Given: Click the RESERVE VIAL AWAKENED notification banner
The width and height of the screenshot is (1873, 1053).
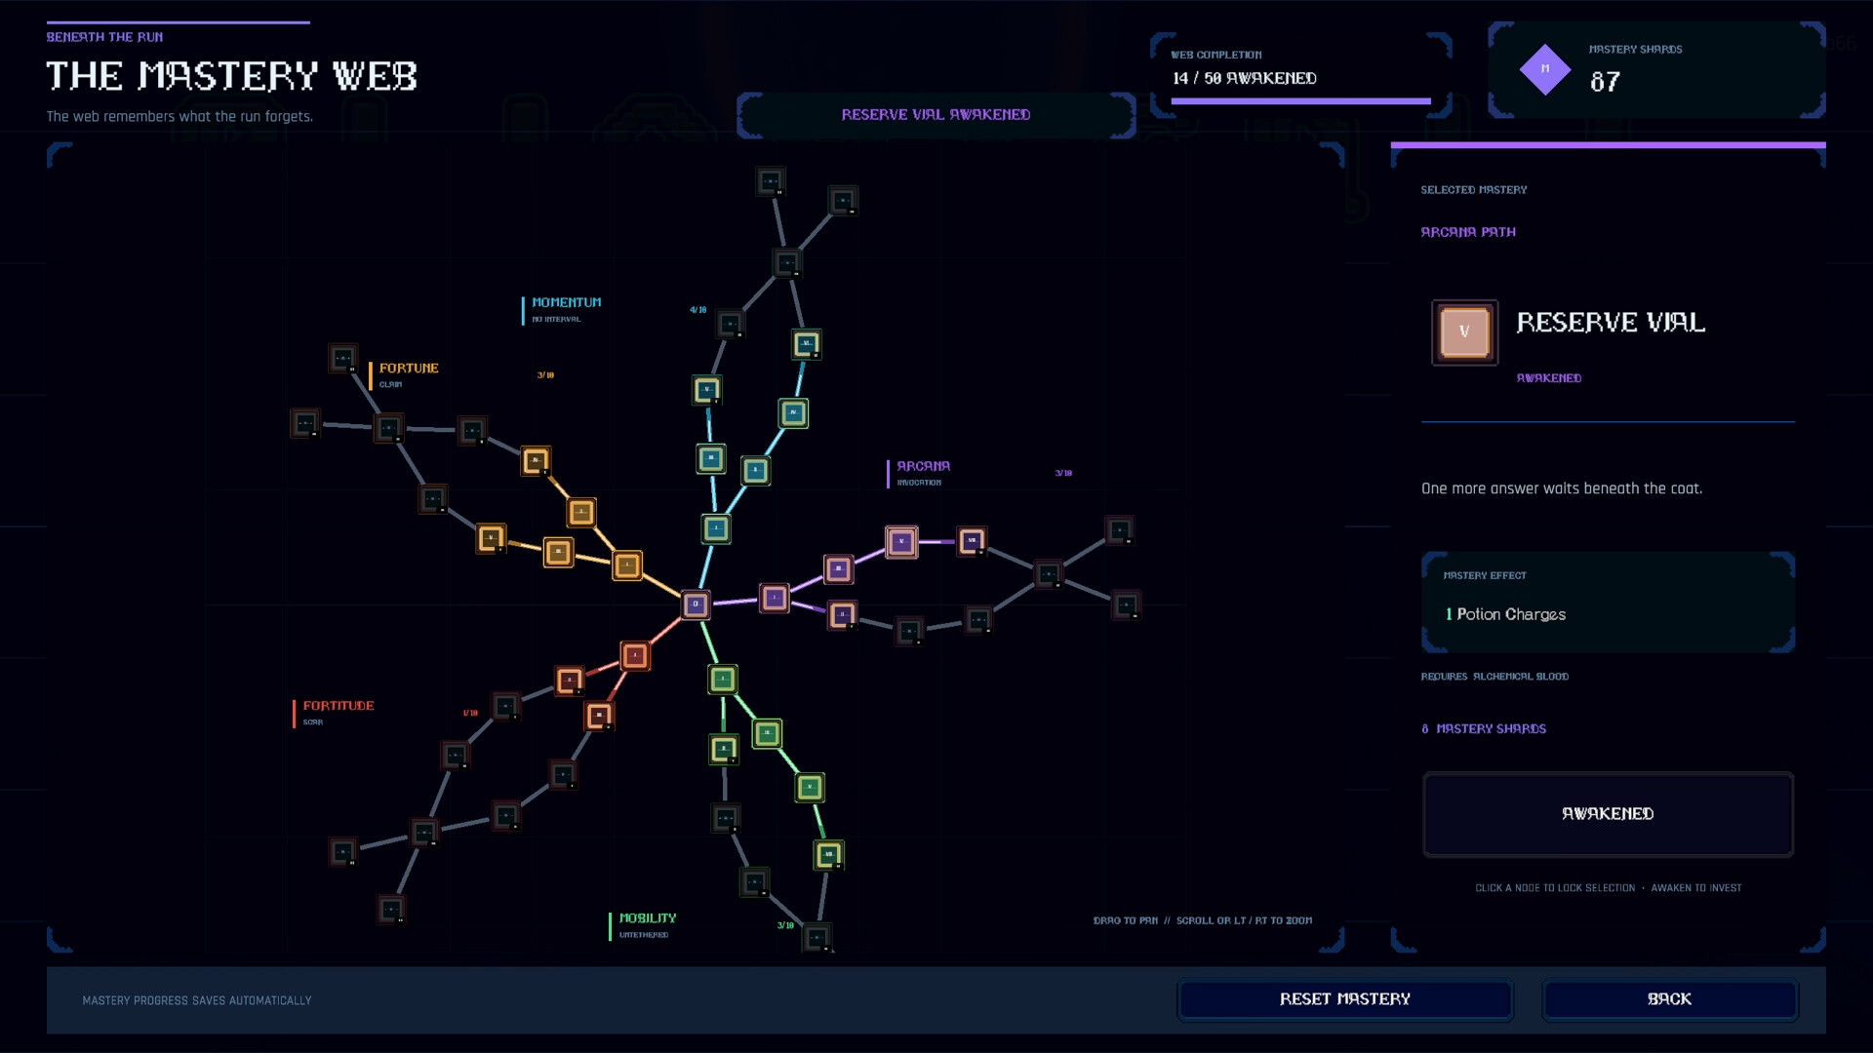Looking at the screenshot, I should 936,115.
